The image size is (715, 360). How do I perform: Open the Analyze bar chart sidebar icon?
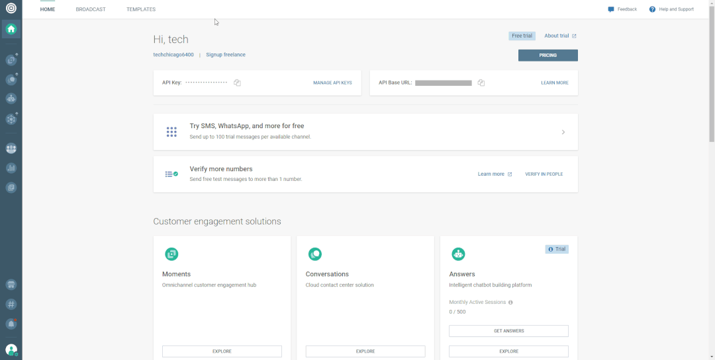tap(11, 168)
